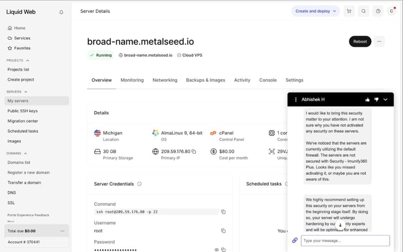Open the Settings tab

294,80
